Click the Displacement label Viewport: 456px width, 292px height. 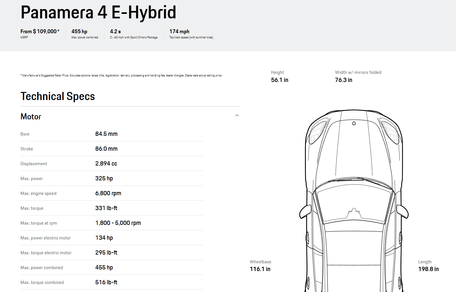click(34, 164)
